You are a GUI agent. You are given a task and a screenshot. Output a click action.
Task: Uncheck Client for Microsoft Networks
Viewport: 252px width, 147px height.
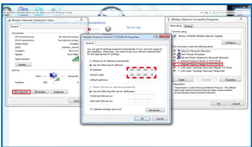tap(174, 51)
